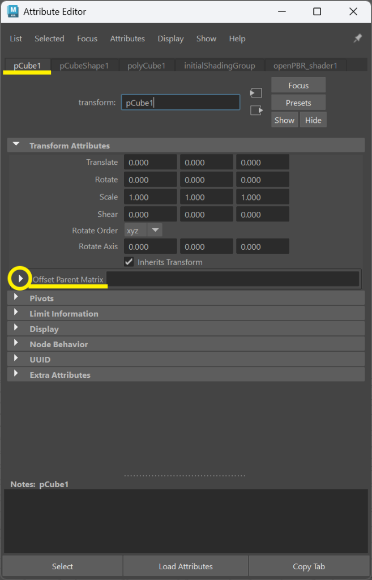Screen dimensions: 372x580
Task: Click the Translate X value field
Action: 150,163
